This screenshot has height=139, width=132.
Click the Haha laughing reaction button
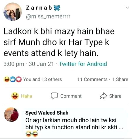[22, 96]
